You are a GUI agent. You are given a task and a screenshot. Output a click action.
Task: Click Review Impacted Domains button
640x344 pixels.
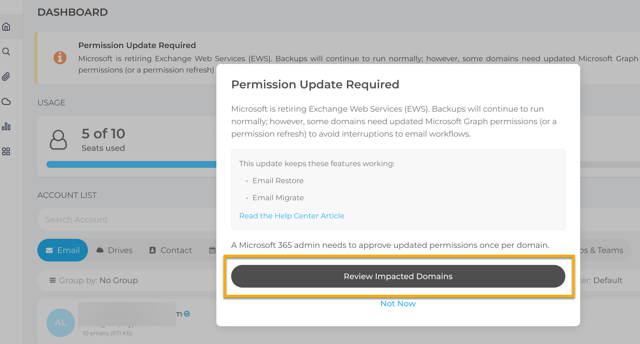pyautogui.click(x=398, y=276)
